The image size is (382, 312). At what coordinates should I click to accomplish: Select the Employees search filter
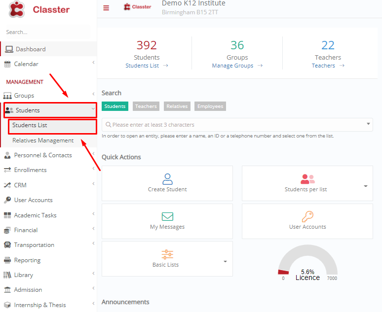coord(210,106)
